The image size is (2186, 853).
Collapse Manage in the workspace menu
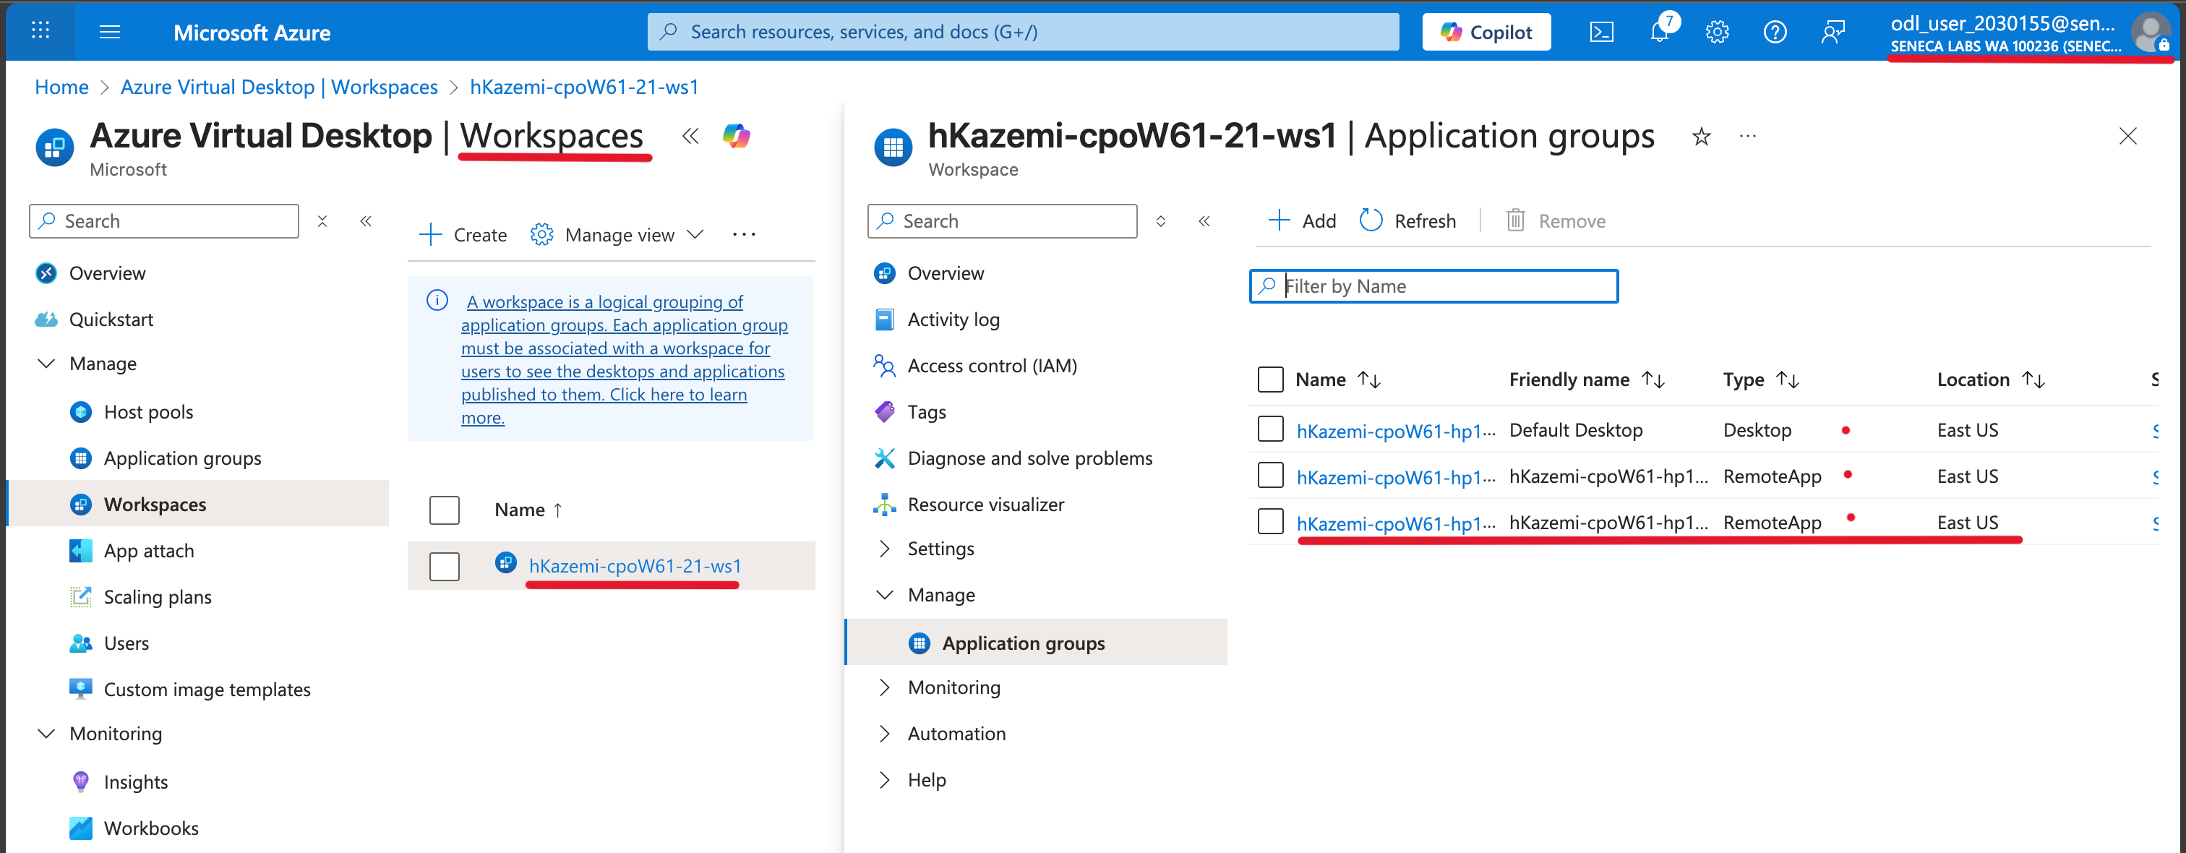pyautogui.click(x=884, y=594)
